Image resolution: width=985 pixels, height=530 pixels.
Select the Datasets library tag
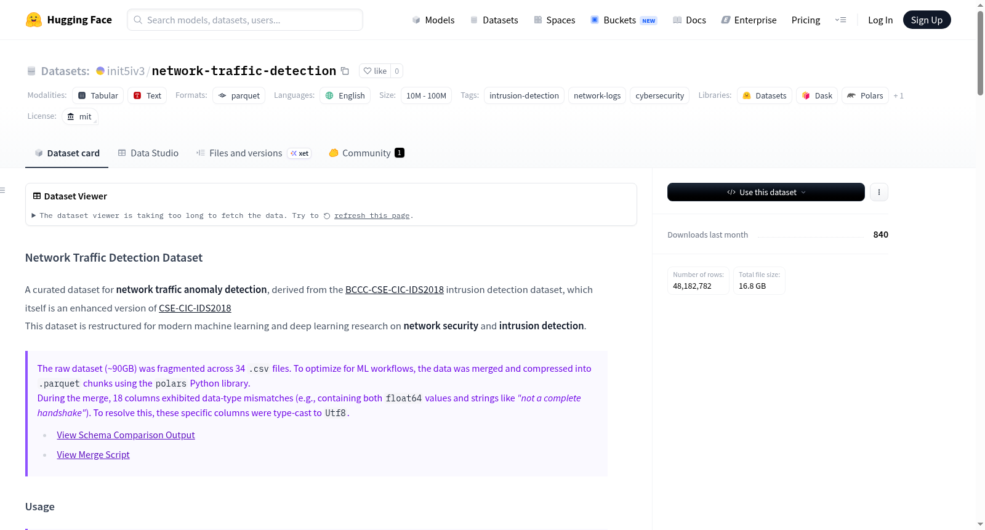[x=764, y=95]
